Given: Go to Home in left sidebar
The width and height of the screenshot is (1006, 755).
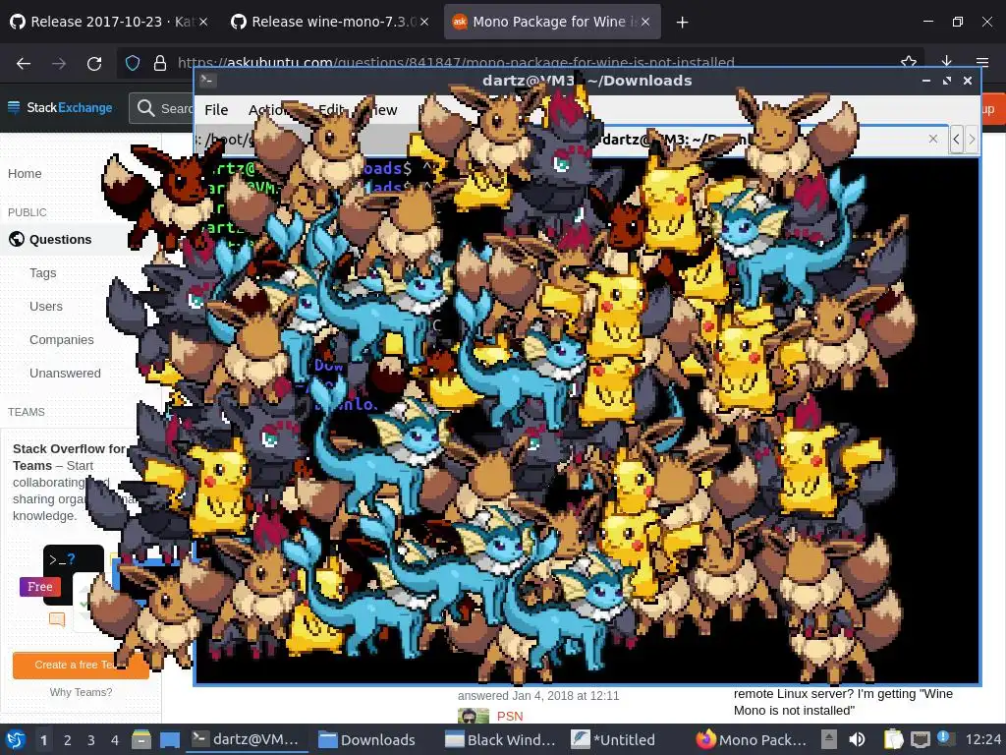Looking at the screenshot, I should (25, 173).
